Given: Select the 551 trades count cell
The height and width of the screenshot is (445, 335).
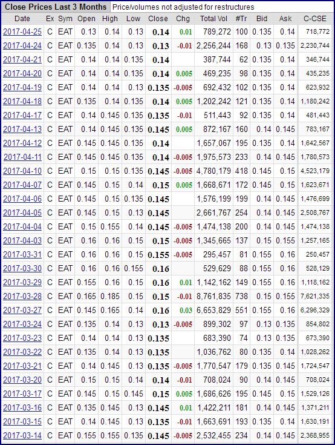Looking at the screenshot, I should click(x=241, y=310).
